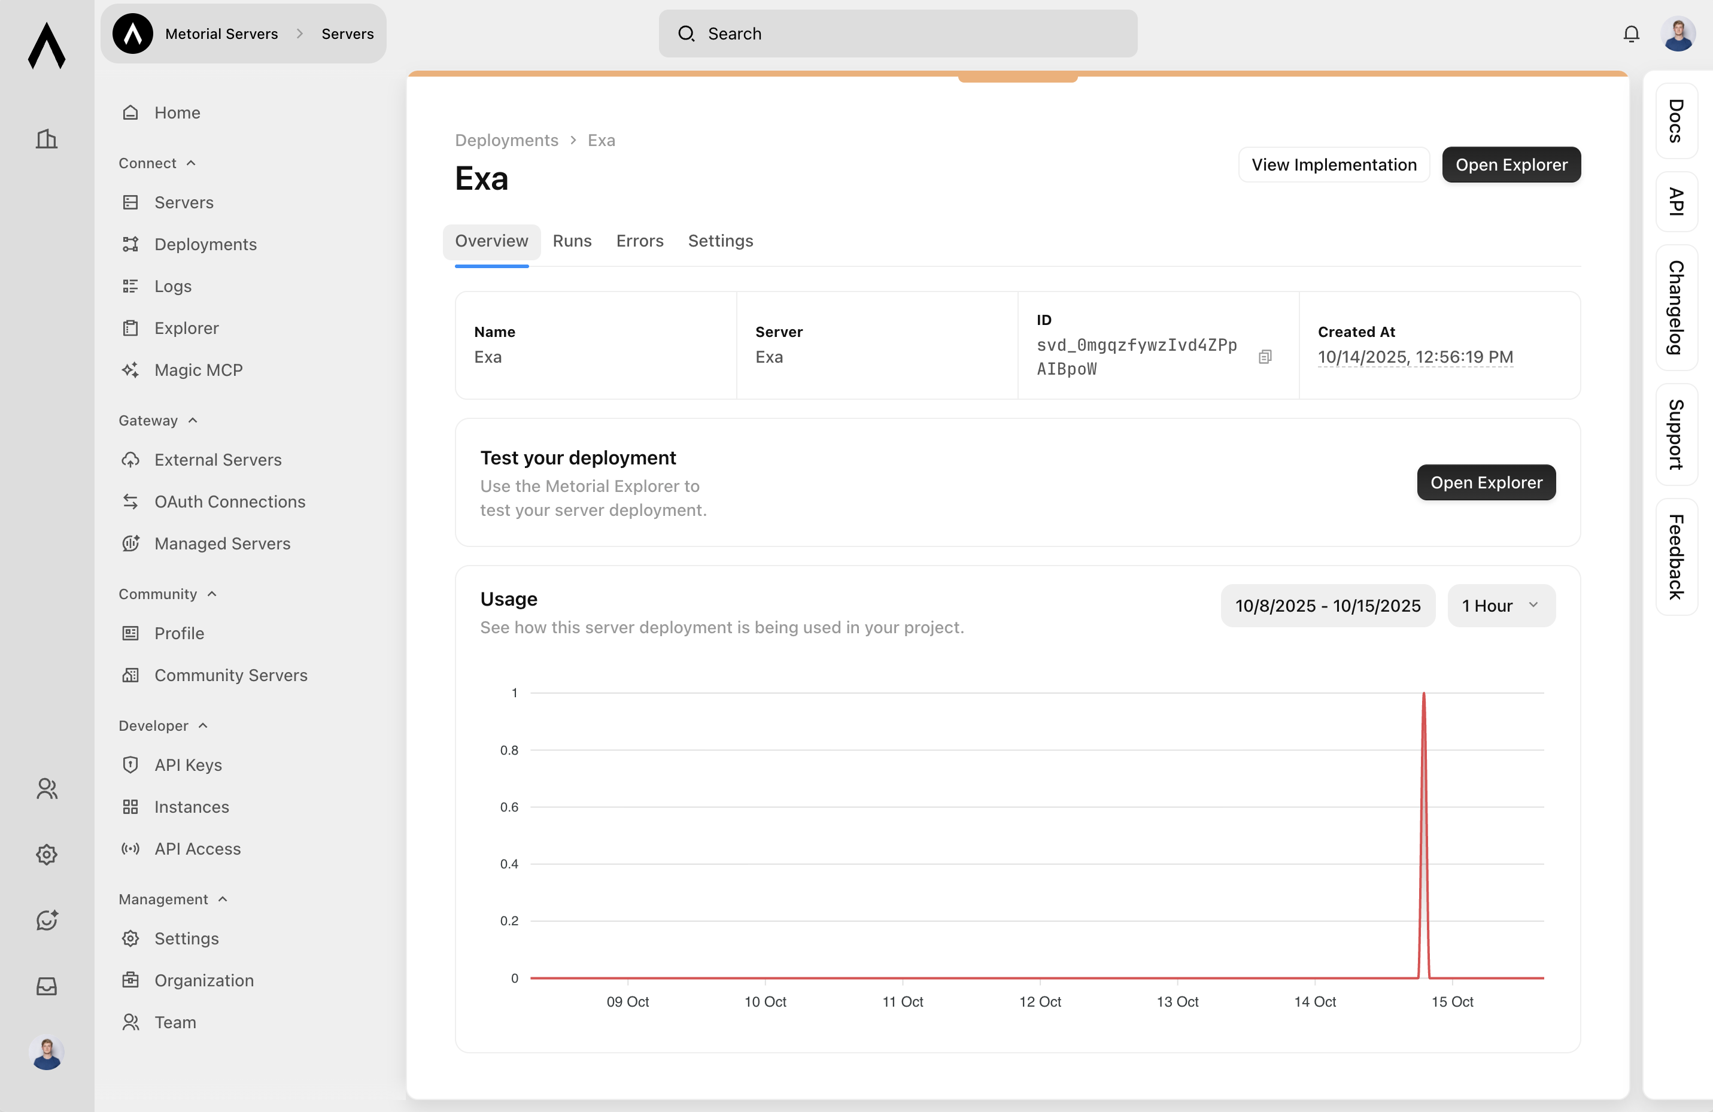1713x1112 pixels.
Task: Click the Magic MCP sparkle icon
Action: coord(130,370)
